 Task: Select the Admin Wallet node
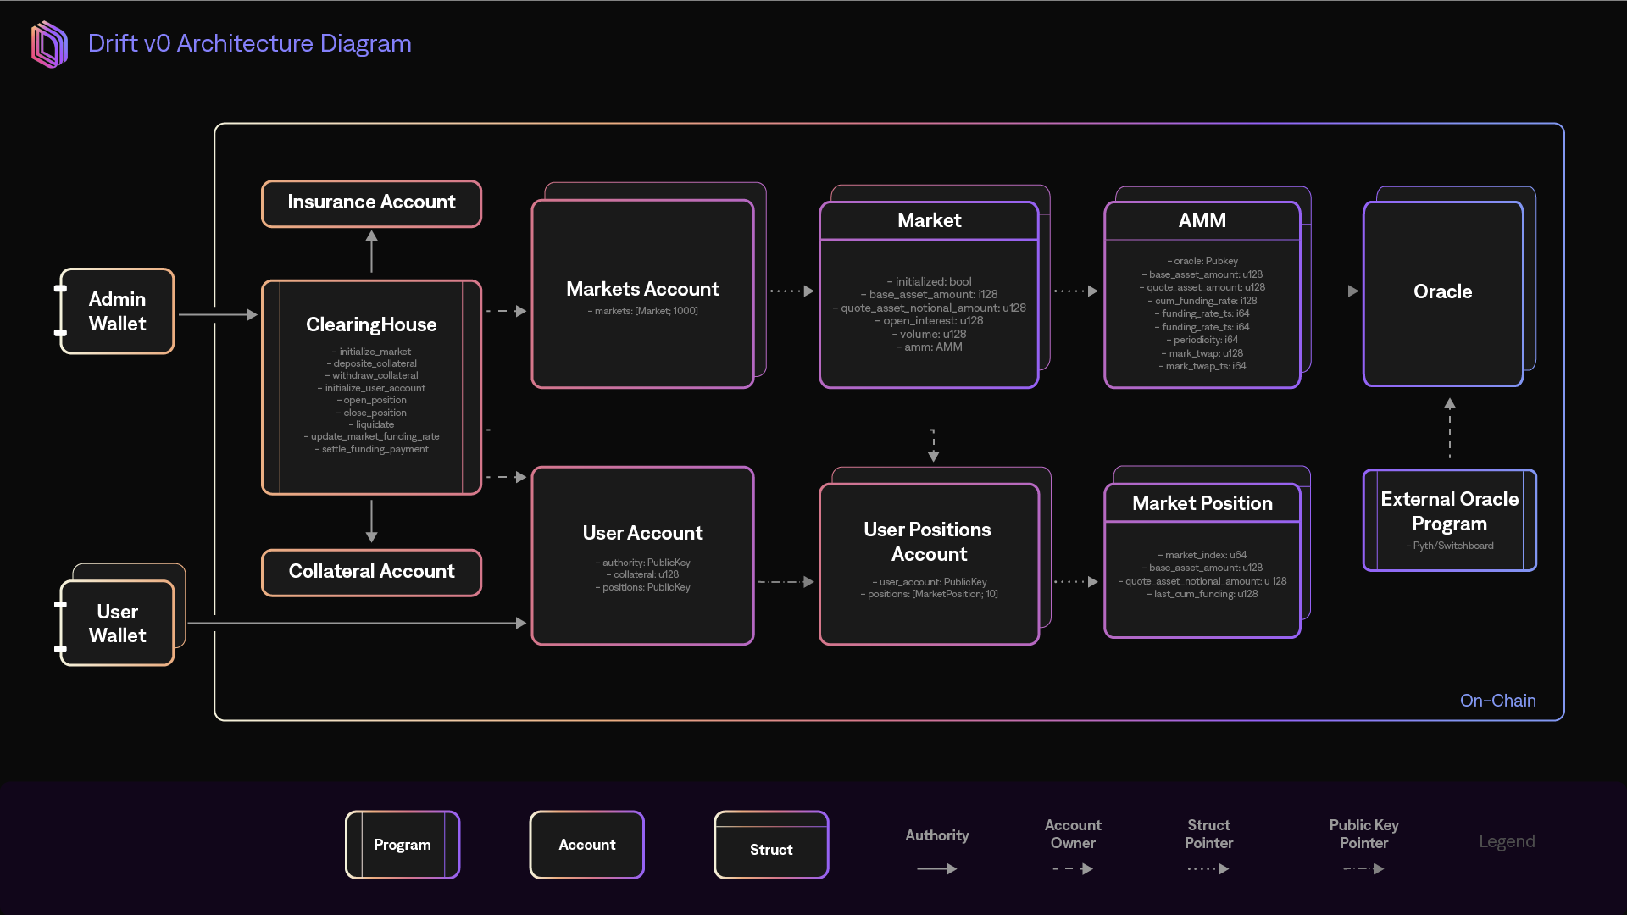[x=117, y=311]
